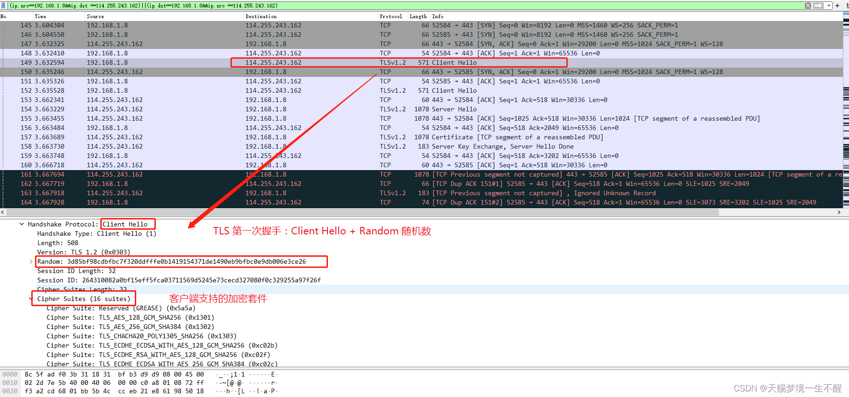Viewport: 849px width, 397px height.
Task: Sort packets by Length column header
Action: pos(418,16)
